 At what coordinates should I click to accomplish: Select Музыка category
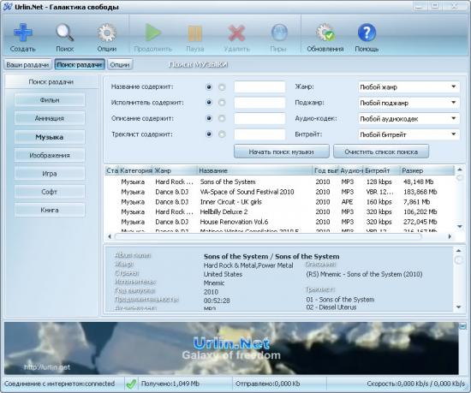tap(50, 137)
